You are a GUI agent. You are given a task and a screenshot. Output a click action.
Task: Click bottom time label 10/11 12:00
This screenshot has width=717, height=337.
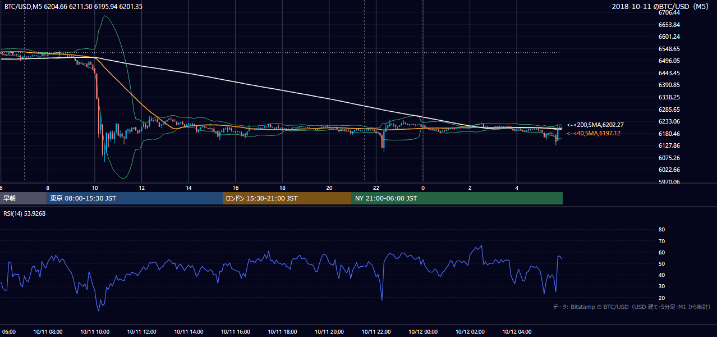tap(141, 331)
